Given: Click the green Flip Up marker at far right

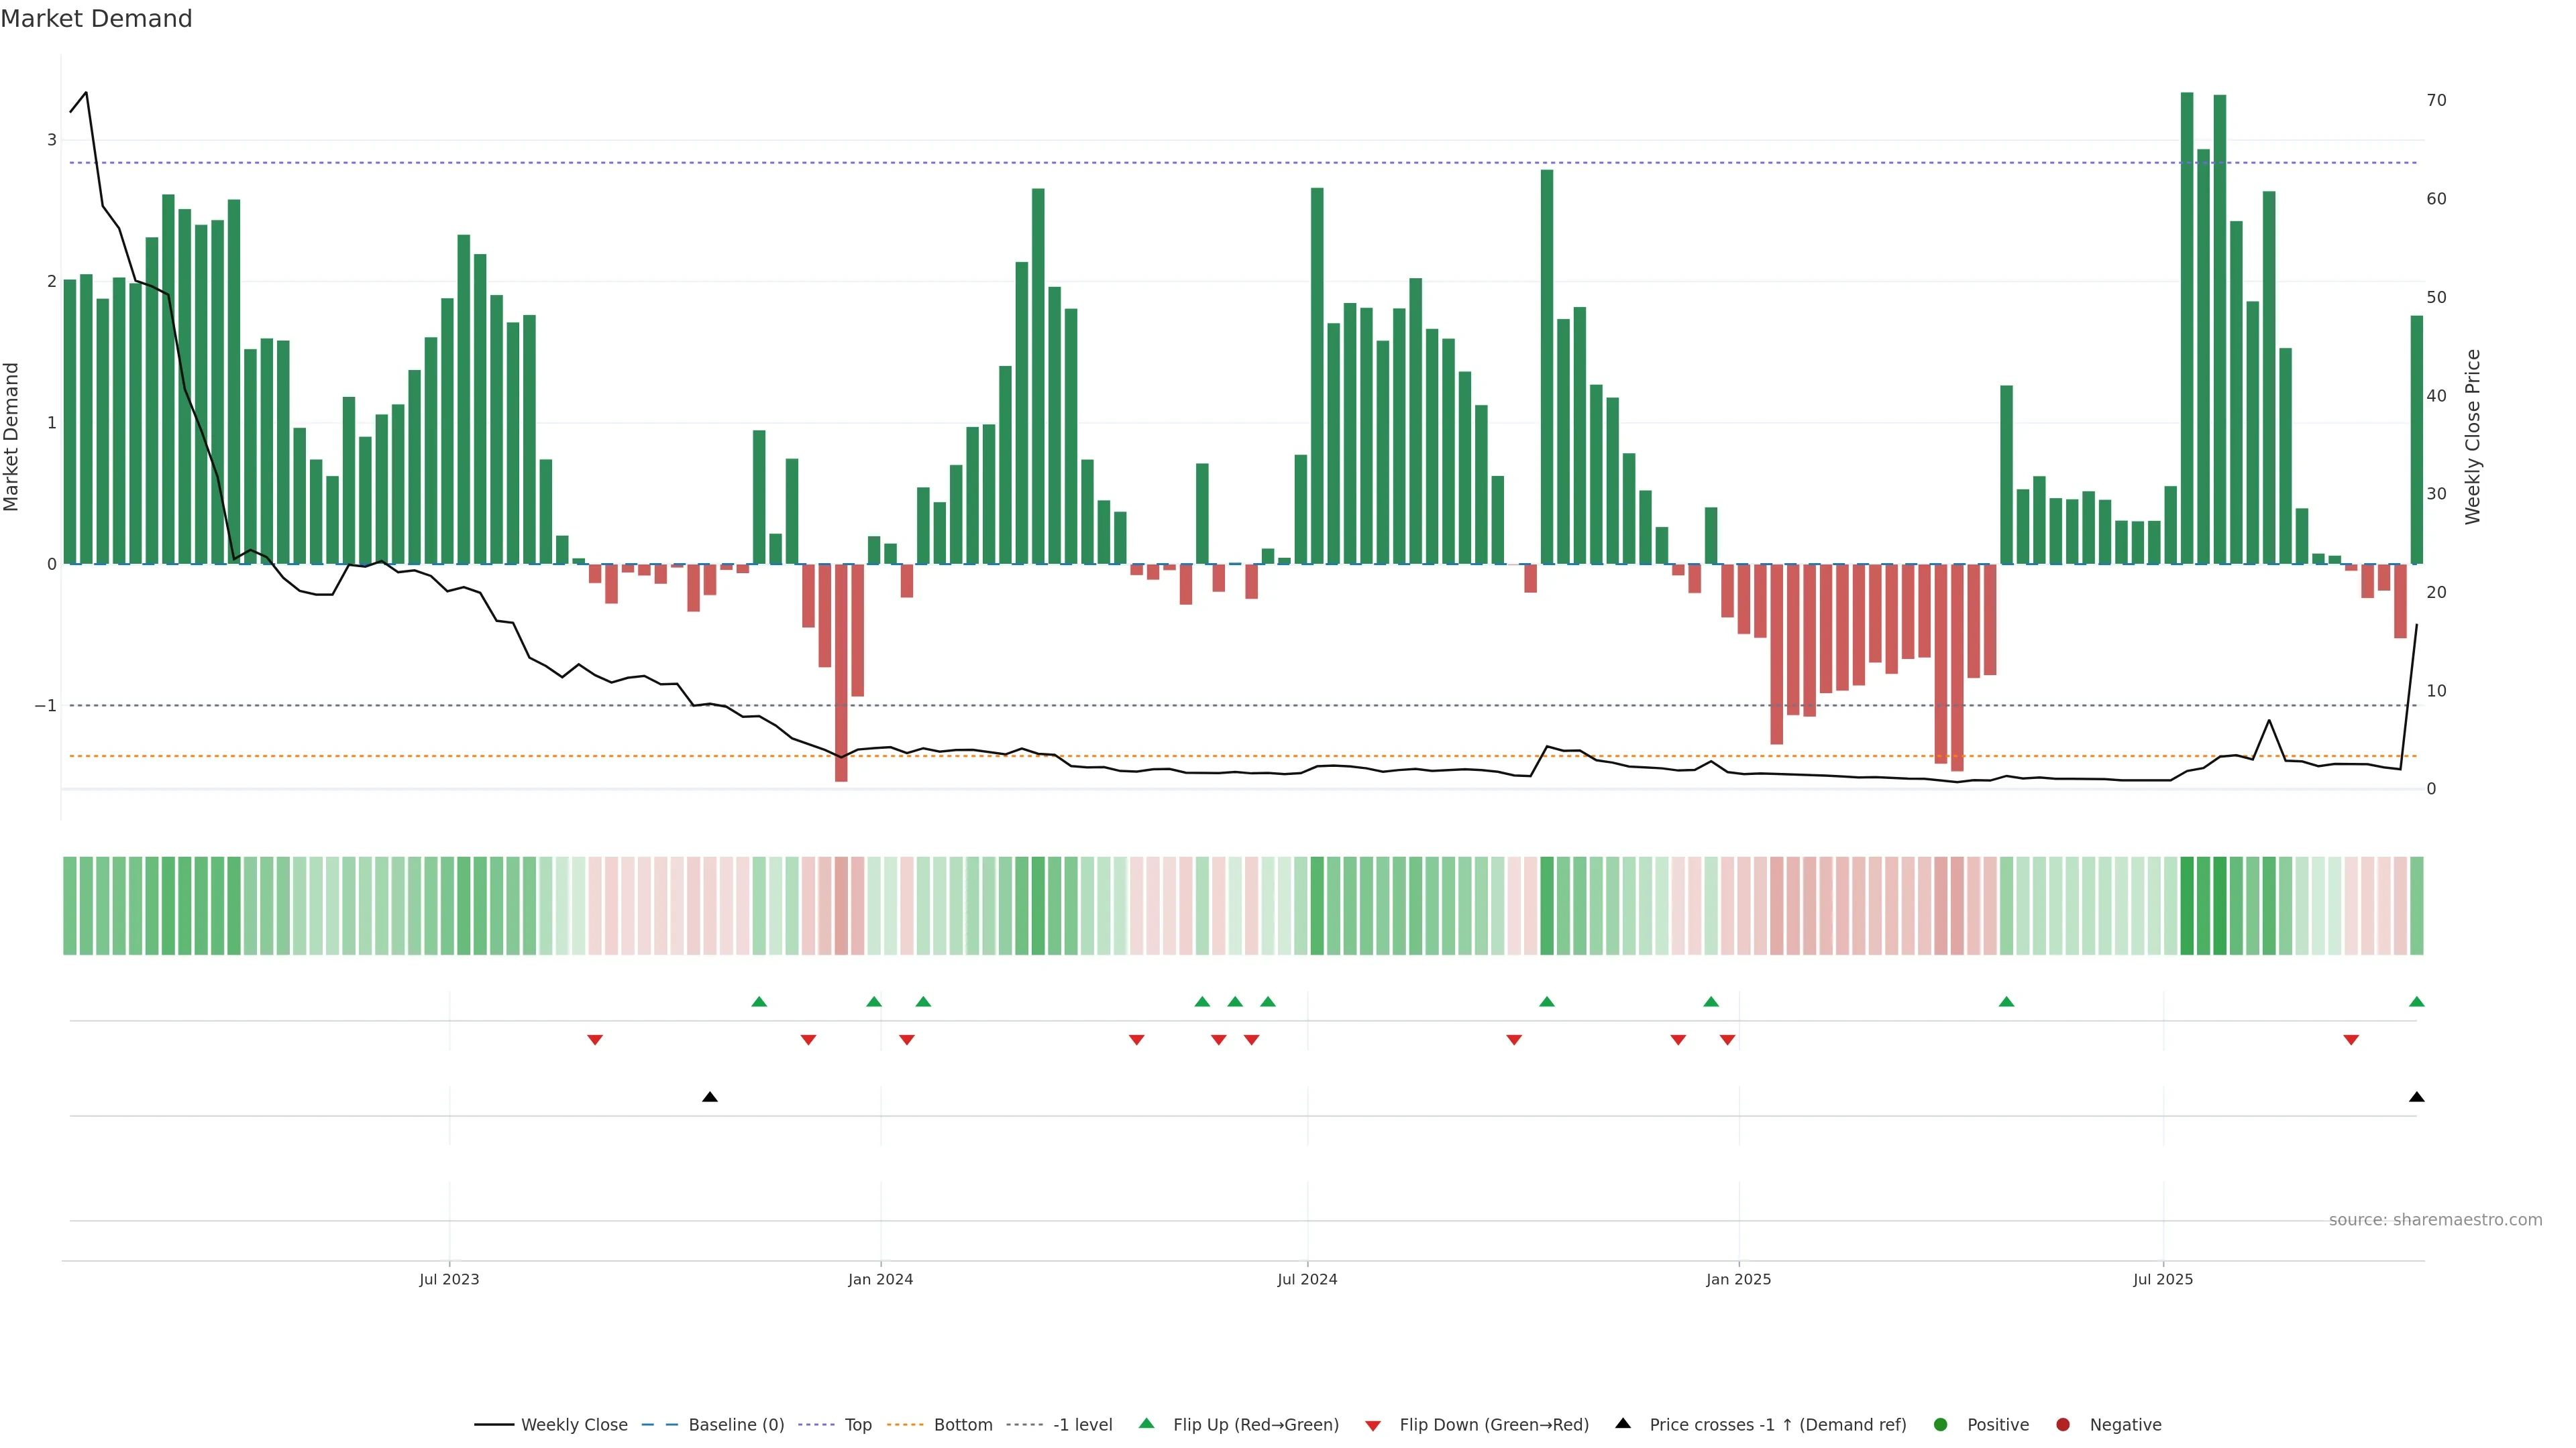Looking at the screenshot, I should (x=2417, y=1002).
